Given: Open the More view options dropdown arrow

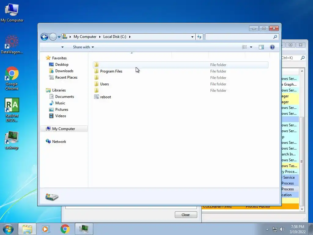Looking at the screenshot, I should (x=251, y=47).
